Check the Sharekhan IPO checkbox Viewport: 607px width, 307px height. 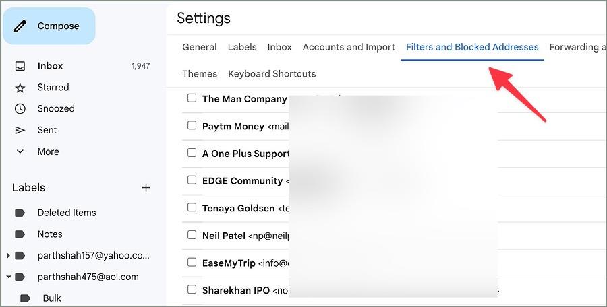tap(192, 289)
